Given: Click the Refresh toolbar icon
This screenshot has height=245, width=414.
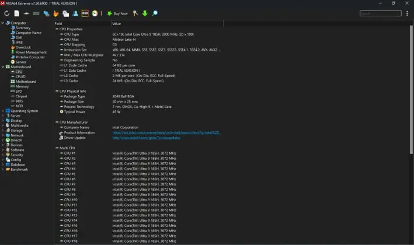Looking at the screenshot, I should 6,13.
